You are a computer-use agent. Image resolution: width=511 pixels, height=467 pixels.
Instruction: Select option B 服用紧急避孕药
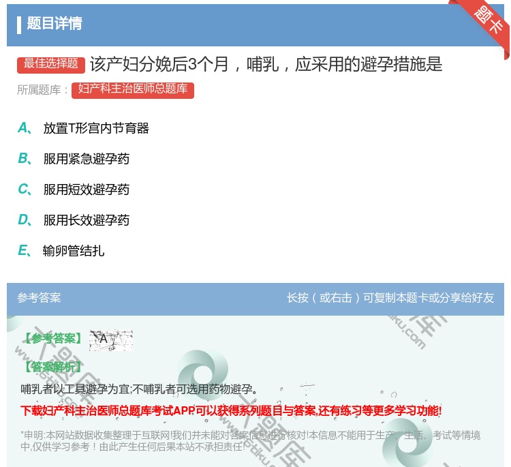(74, 159)
